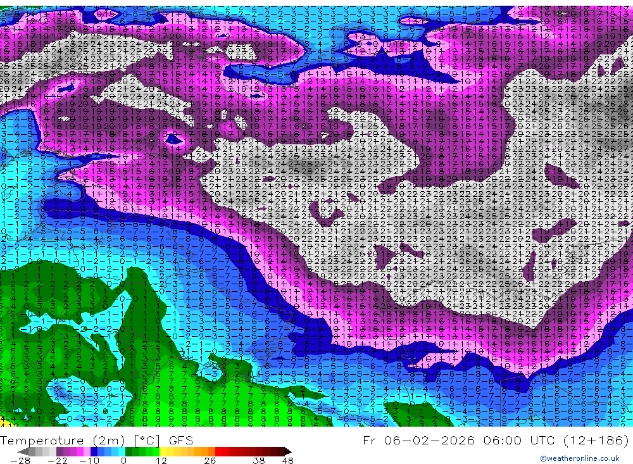Click the '-28' legend label
The width and height of the screenshot is (633, 464).
coord(20,461)
